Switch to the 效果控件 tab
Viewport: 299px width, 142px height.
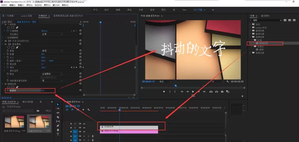[x=43, y=16]
